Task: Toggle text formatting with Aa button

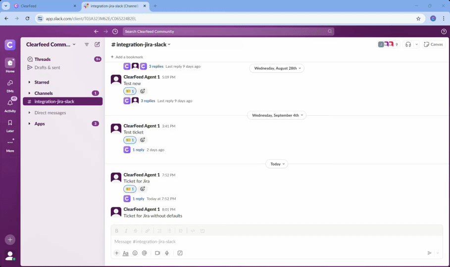Action: [x=126, y=253]
